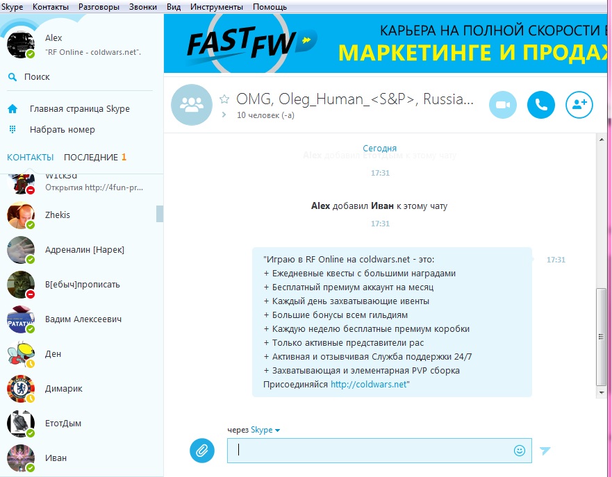Switch to the КОНТАКТЫ tab

(x=31, y=157)
